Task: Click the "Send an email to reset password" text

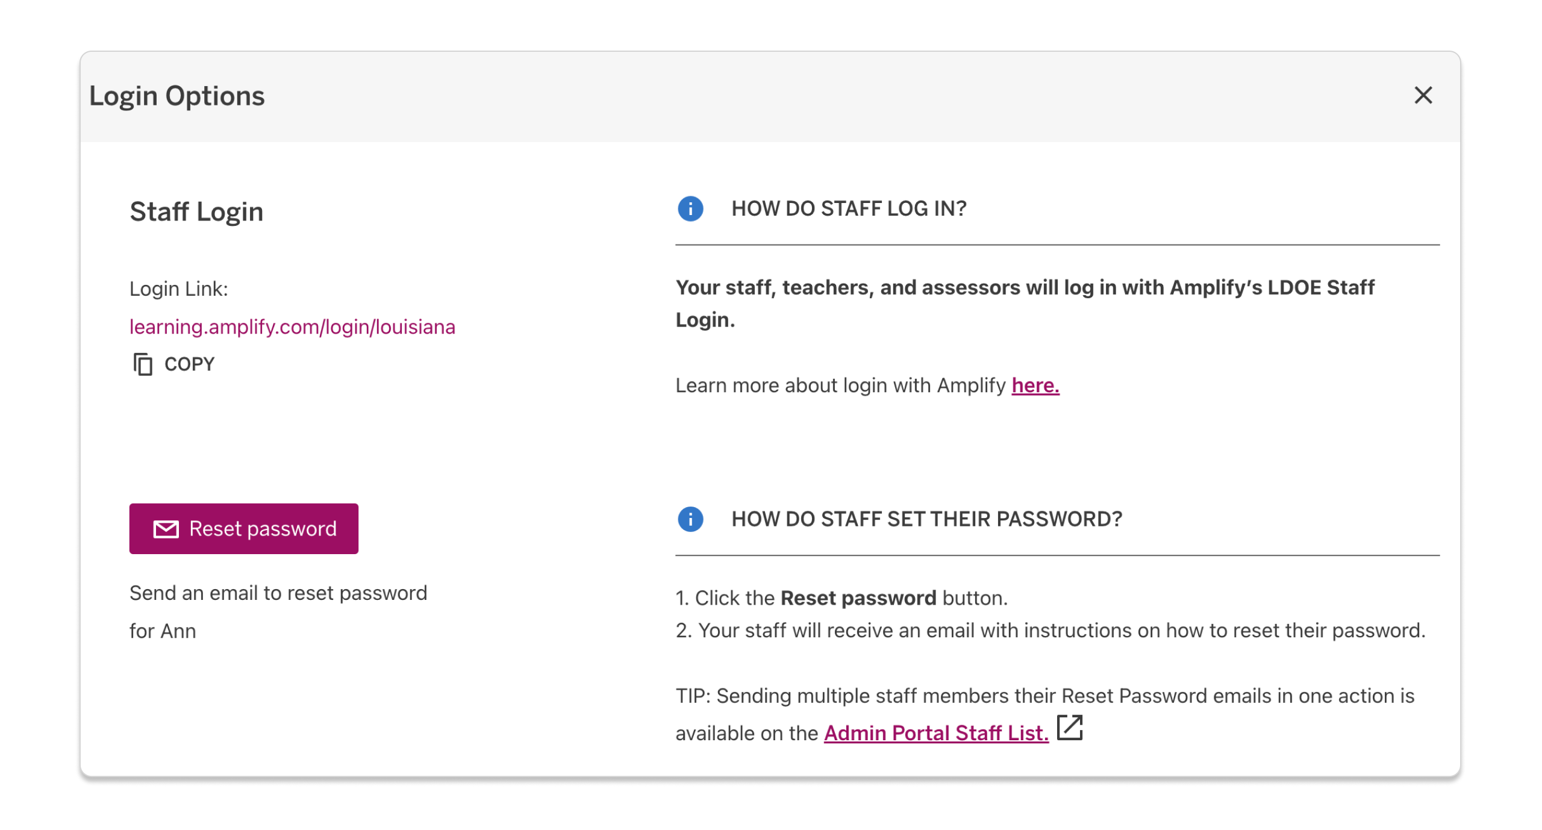Action: point(278,593)
